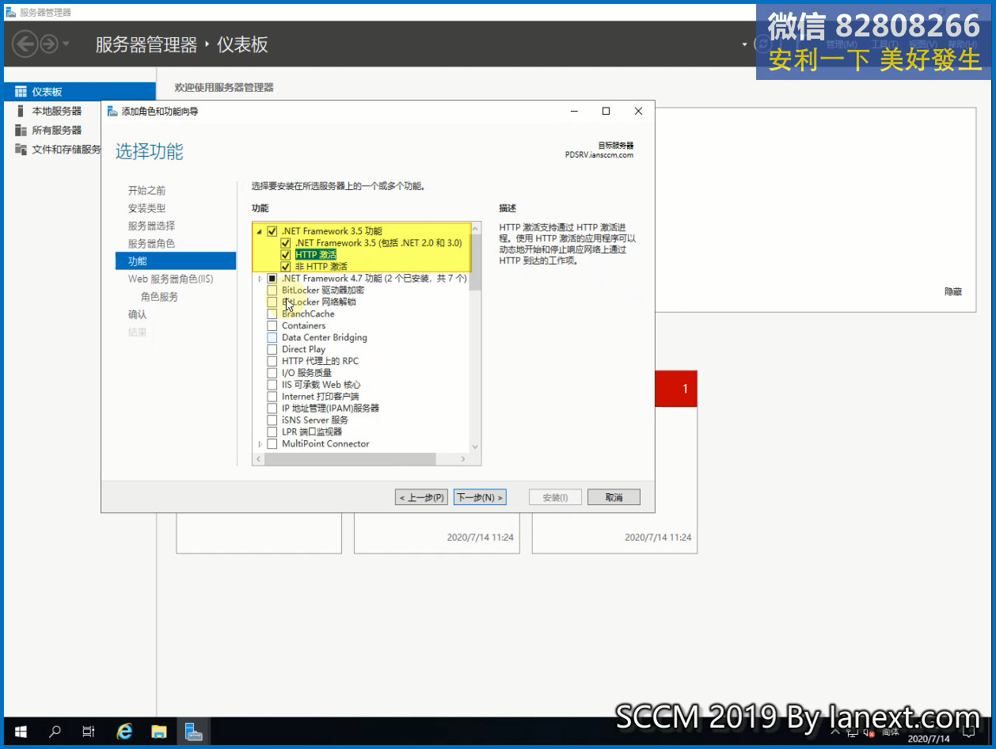Screen dimensions: 996x749
Task: Open the network status tray icon
Action: point(851,732)
